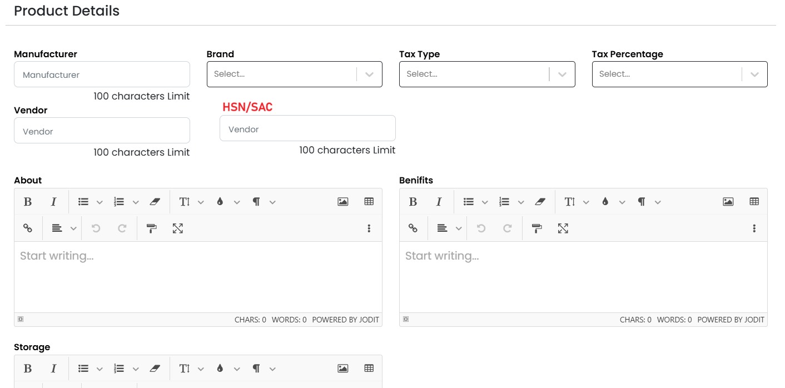Click Bold in the About editor
This screenshot has height=388, width=785.
pos(28,202)
